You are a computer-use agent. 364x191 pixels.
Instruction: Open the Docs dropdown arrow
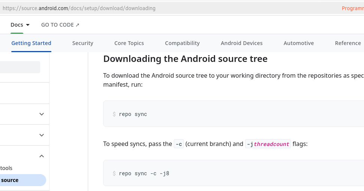tap(28, 25)
